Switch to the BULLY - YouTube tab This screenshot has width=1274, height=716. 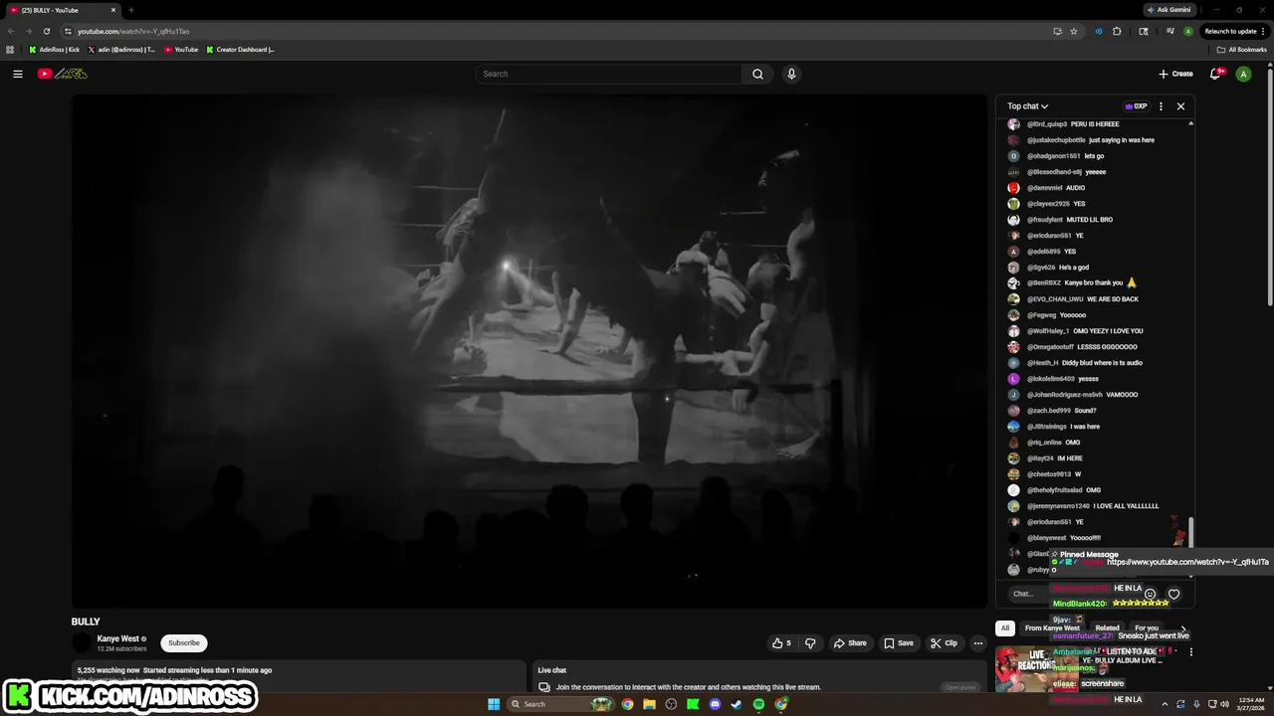pyautogui.click(x=62, y=10)
